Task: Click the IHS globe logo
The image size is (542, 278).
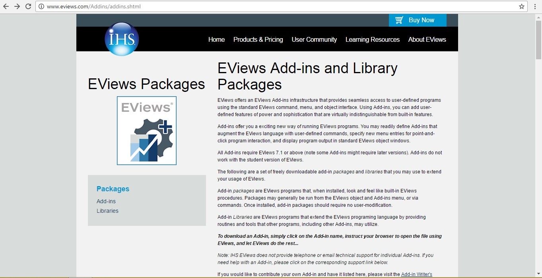Action: pos(122,39)
